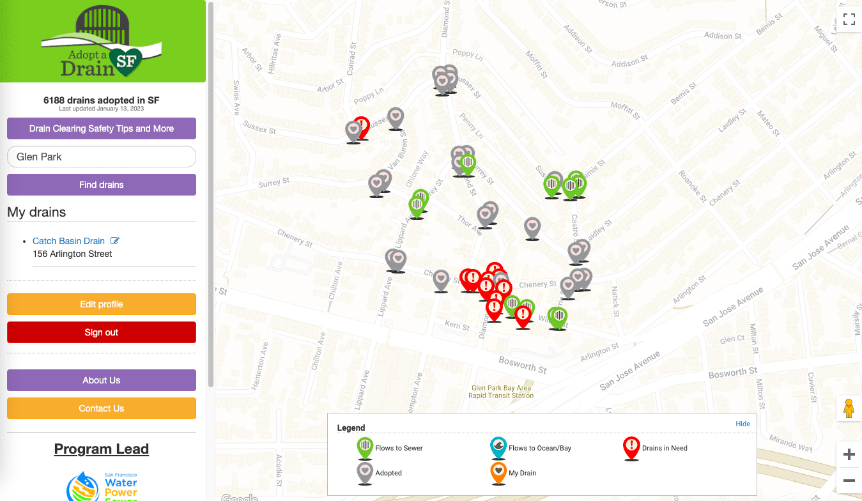Click the Glen Park Bay Area Rapid Transit Station label
This screenshot has height=501, width=862.
pyautogui.click(x=501, y=392)
